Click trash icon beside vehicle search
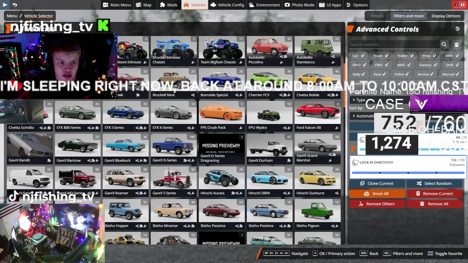The image size is (468, 263). pyautogui.click(x=456, y=45)
